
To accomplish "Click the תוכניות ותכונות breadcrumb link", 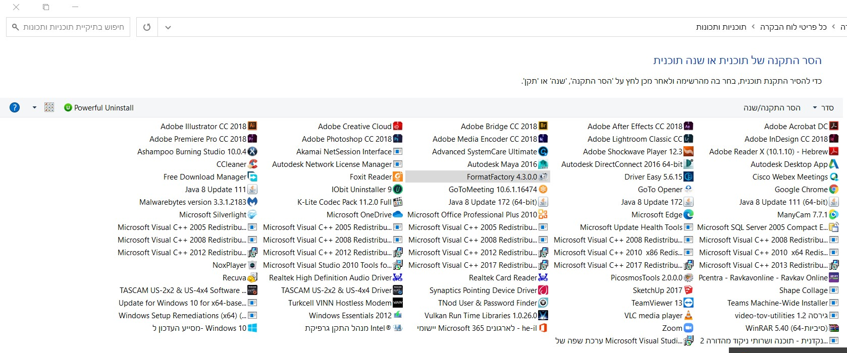I will pos(721,27).
